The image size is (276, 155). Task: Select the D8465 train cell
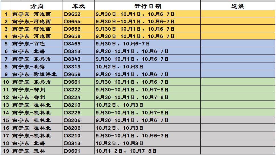coord(72,44)
